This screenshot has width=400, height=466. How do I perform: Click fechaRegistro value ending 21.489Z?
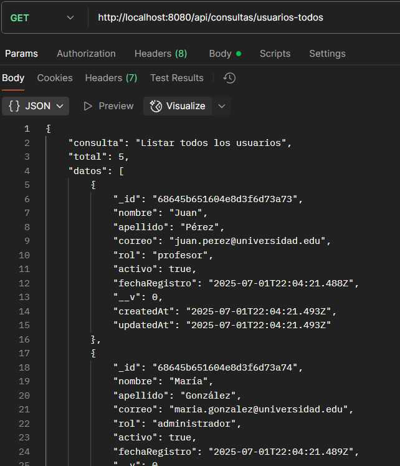pyautogui.click(x=281, y=452)
